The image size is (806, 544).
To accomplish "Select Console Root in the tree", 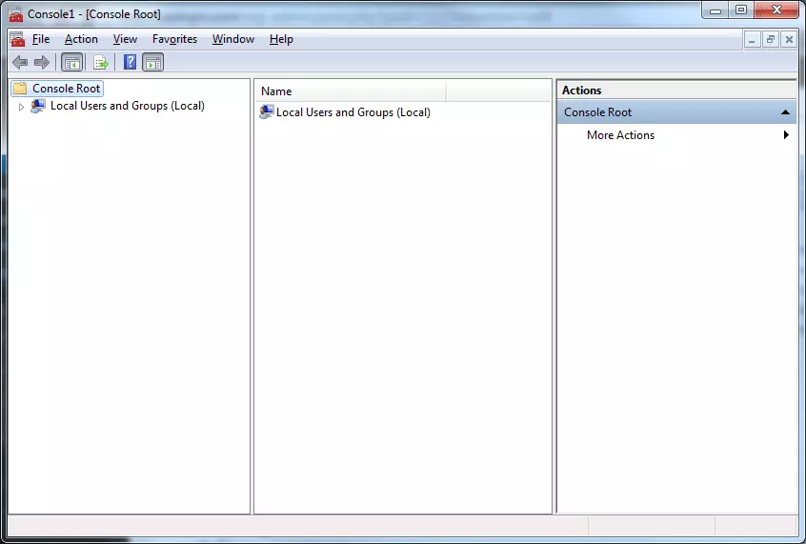I will point(66,89).
